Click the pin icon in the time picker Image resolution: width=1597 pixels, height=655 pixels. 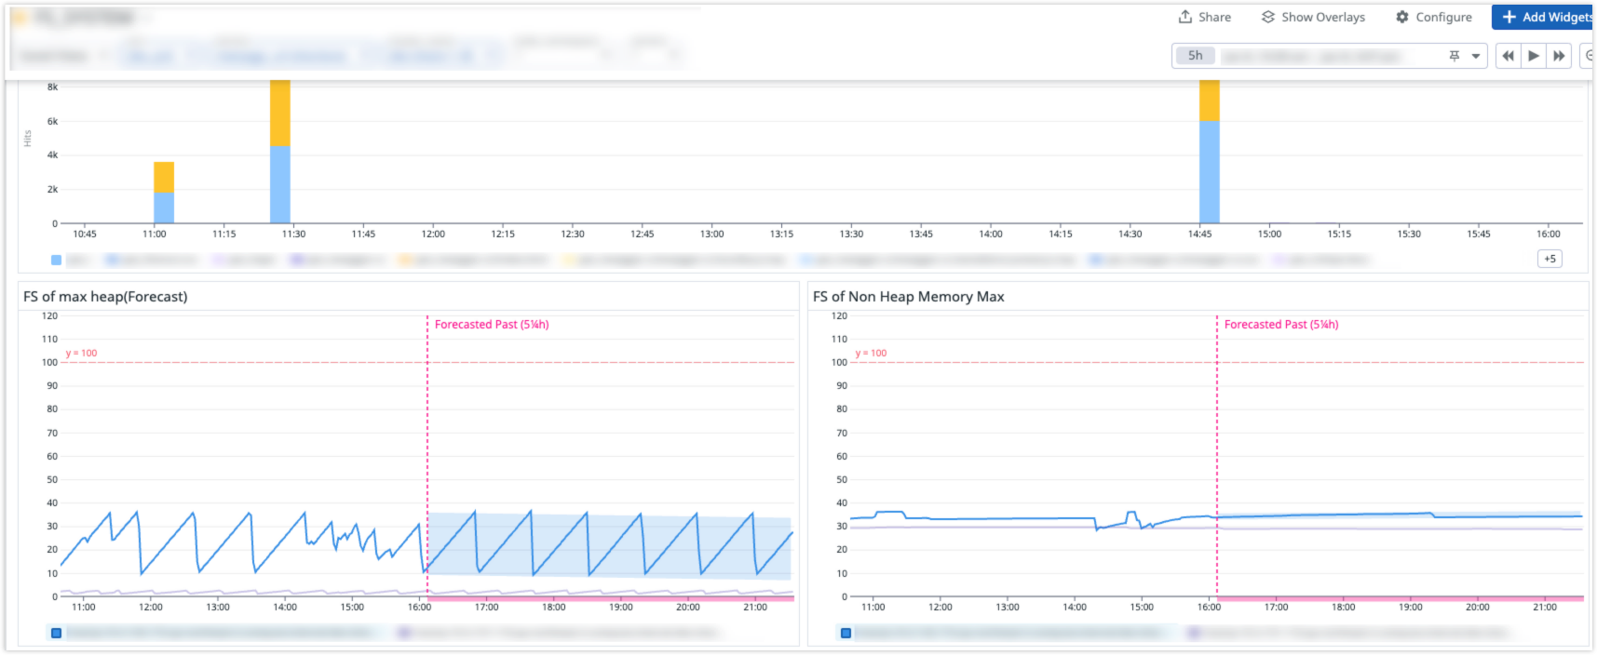coord(1454,56)
